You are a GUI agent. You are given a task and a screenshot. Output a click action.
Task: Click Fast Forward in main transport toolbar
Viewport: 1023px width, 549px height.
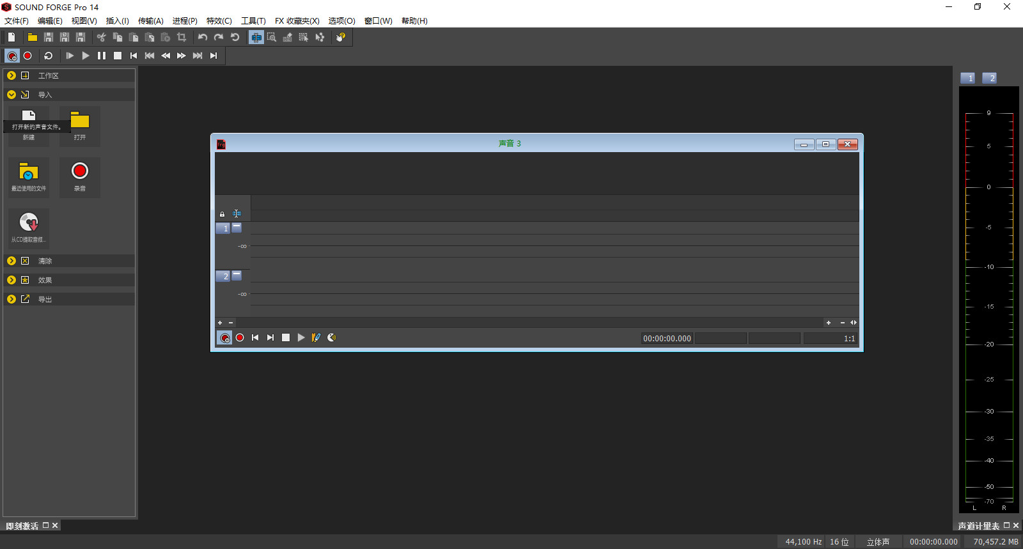coord(182,56)
